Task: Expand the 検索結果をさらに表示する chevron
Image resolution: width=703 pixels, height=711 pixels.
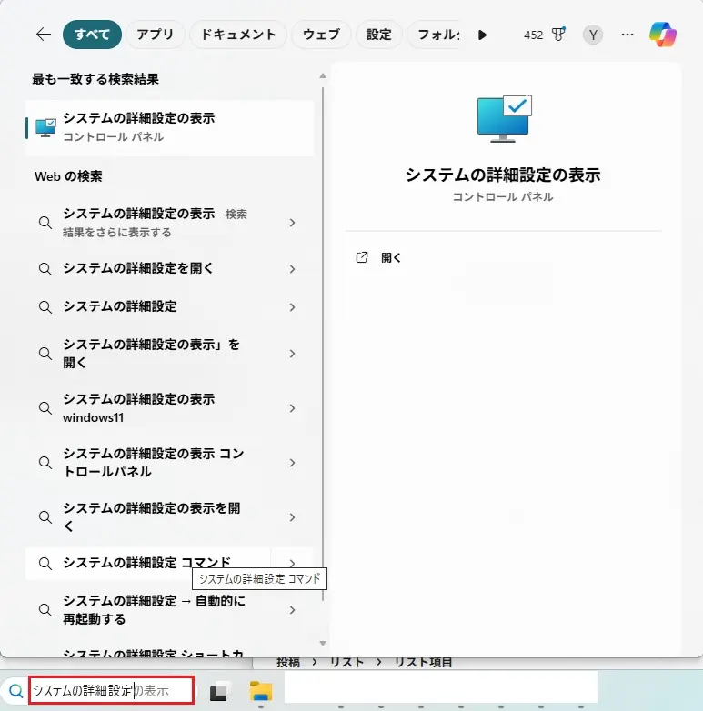Action: coord(292,223)
